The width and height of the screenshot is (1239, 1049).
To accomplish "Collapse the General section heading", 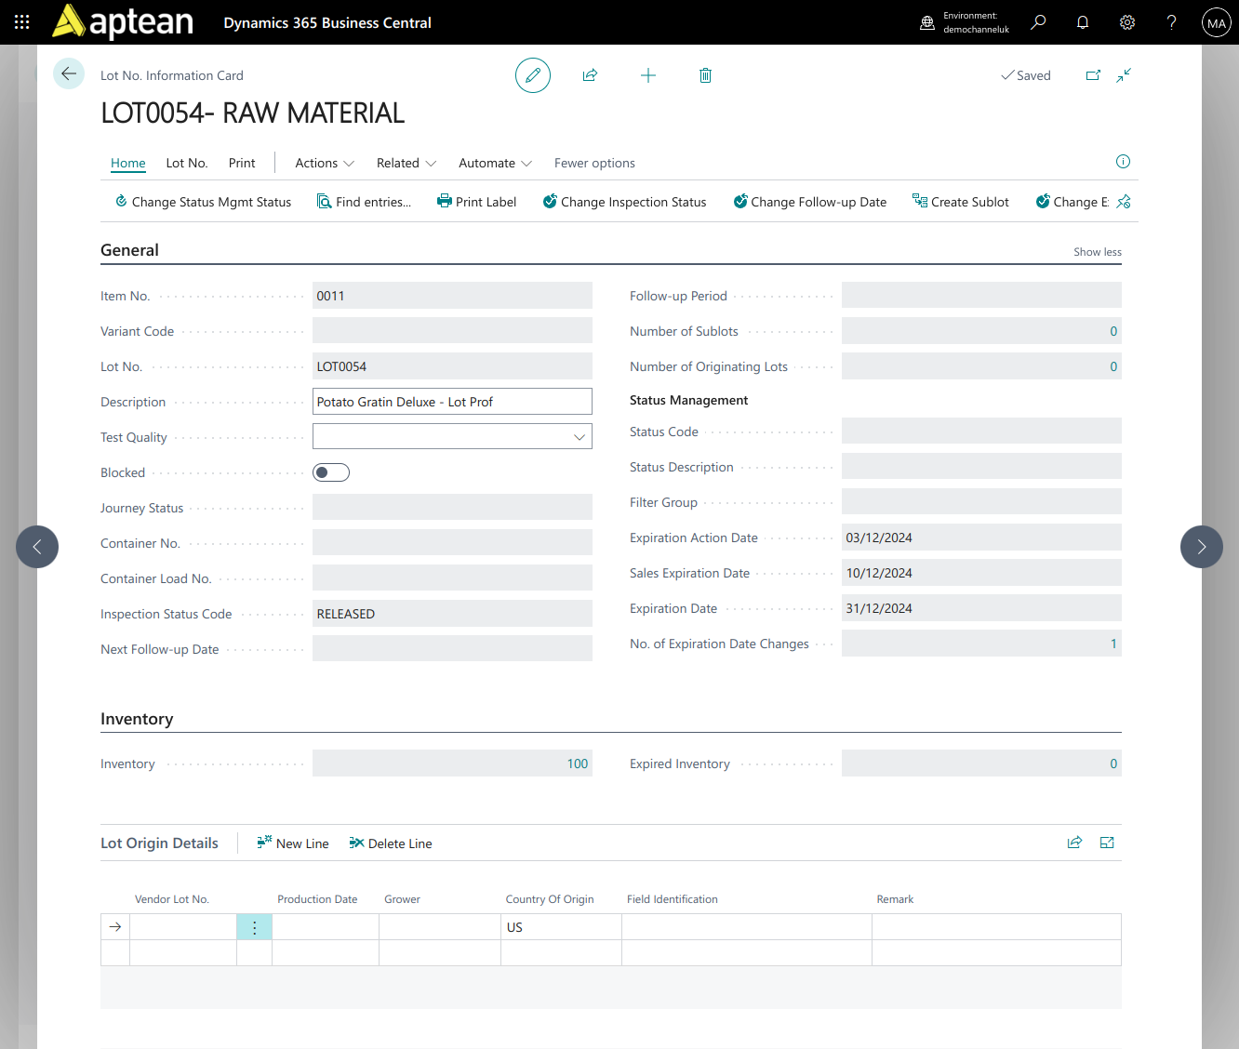I will coord(129,250).
